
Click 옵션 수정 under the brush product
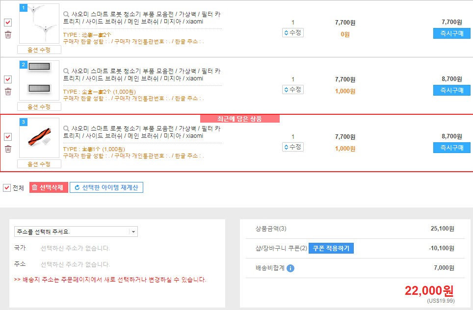39,164
